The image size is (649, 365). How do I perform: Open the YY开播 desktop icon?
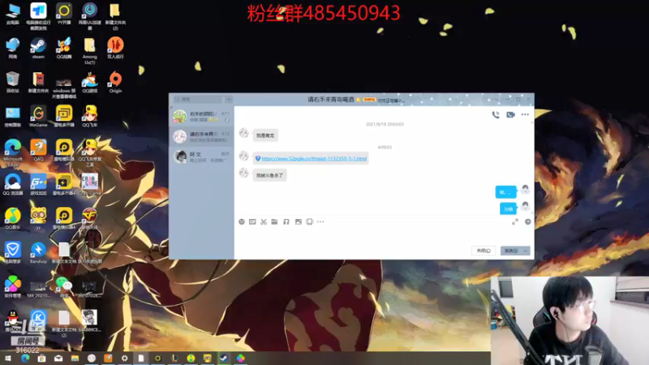point(64,14)
